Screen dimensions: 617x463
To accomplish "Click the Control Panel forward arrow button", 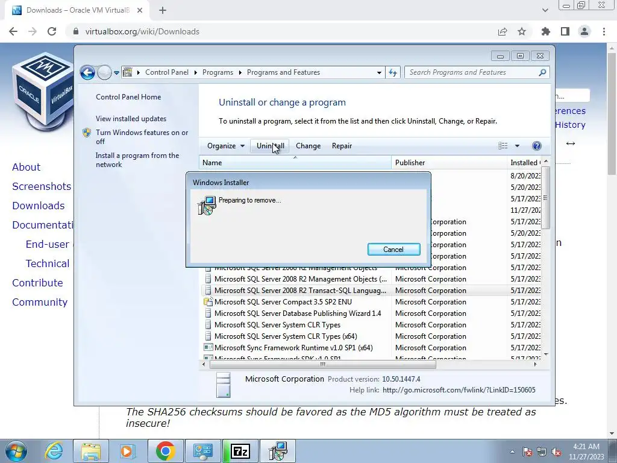I will click(x=104, y=72).
